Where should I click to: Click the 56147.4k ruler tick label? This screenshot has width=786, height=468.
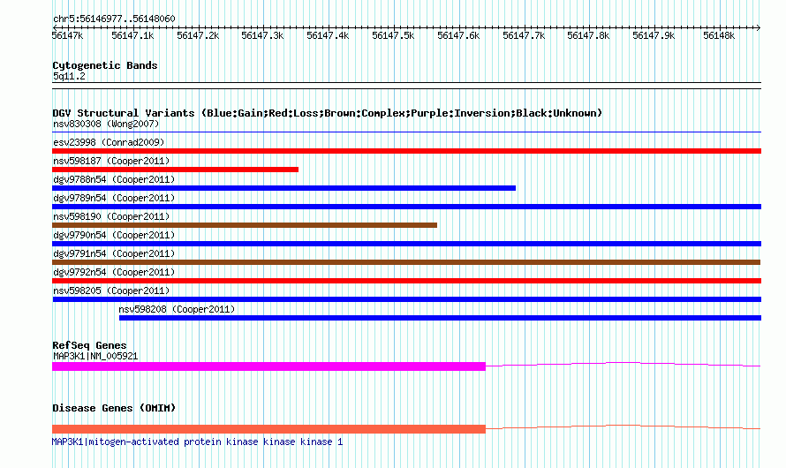tap(328, 35)
